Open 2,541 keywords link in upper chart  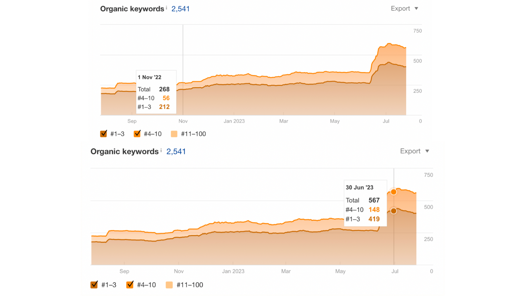181,9
